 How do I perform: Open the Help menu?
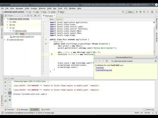(x=79, y=8)
